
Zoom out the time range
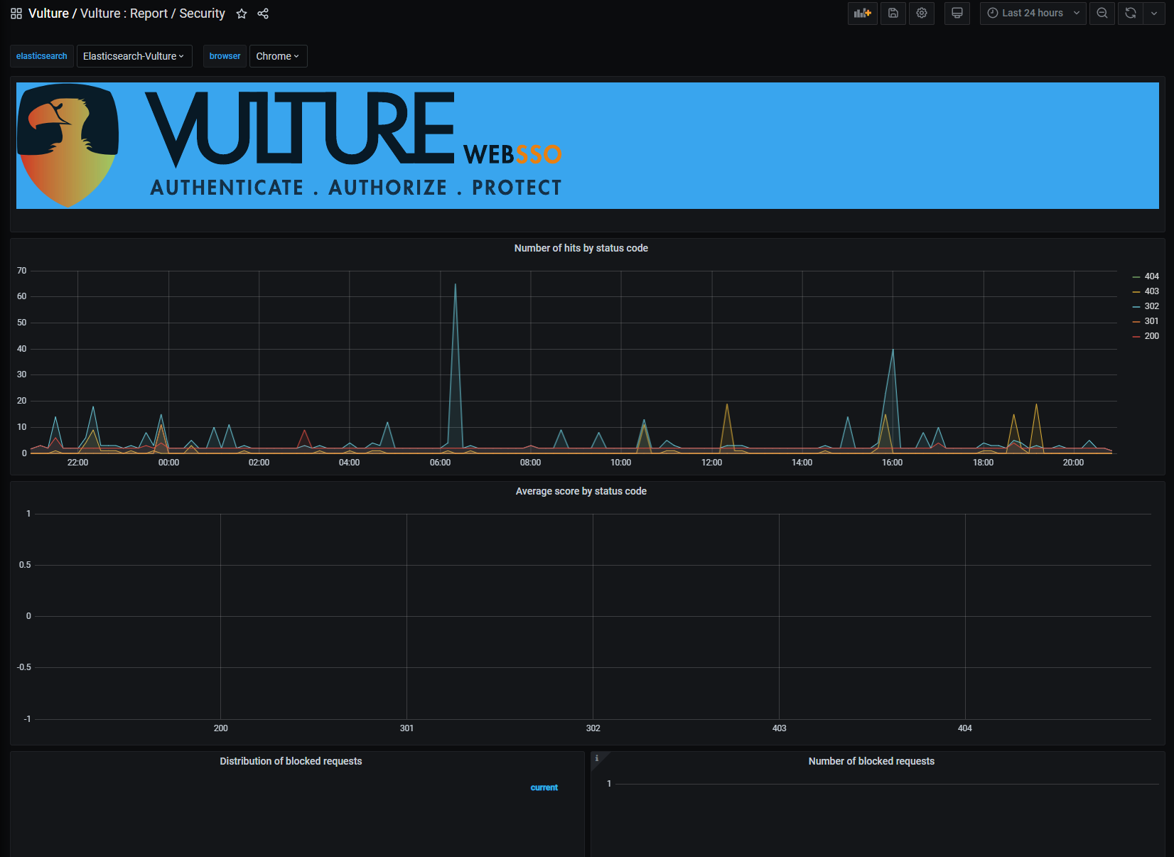click(1102, 14)
